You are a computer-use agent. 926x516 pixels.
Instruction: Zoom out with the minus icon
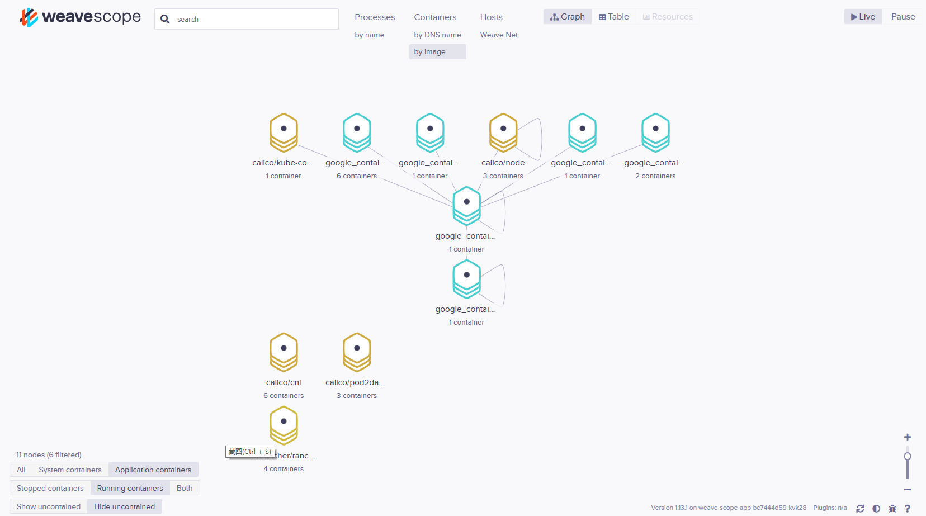coord(908,490)
